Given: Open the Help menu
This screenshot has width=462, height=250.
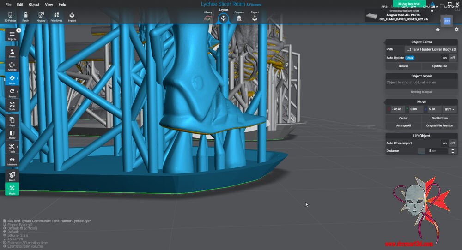Looking at the screenshot, I should point(62,5).
